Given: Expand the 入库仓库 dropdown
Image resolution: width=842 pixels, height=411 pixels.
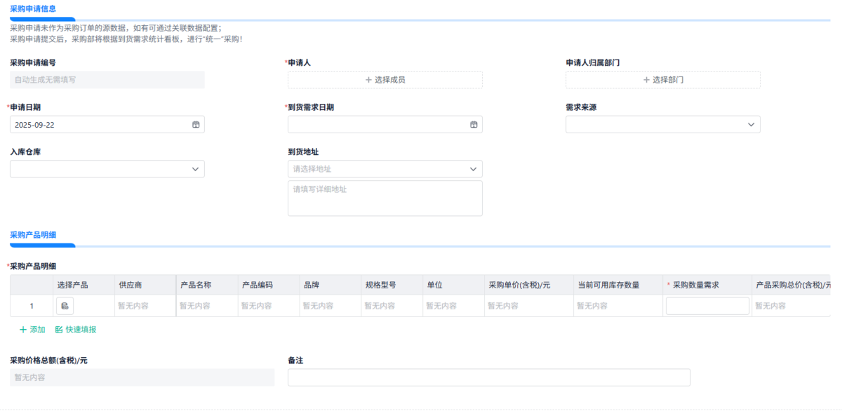Looking at the screenshot, I should click(x=195, y=169).
